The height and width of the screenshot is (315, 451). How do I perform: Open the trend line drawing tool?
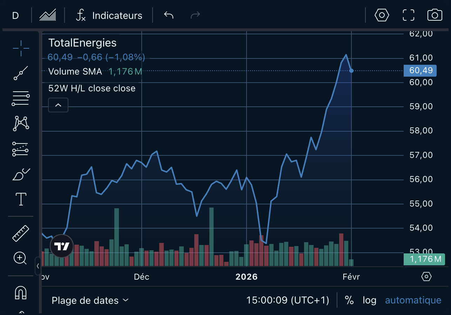(x=20, y=73)
